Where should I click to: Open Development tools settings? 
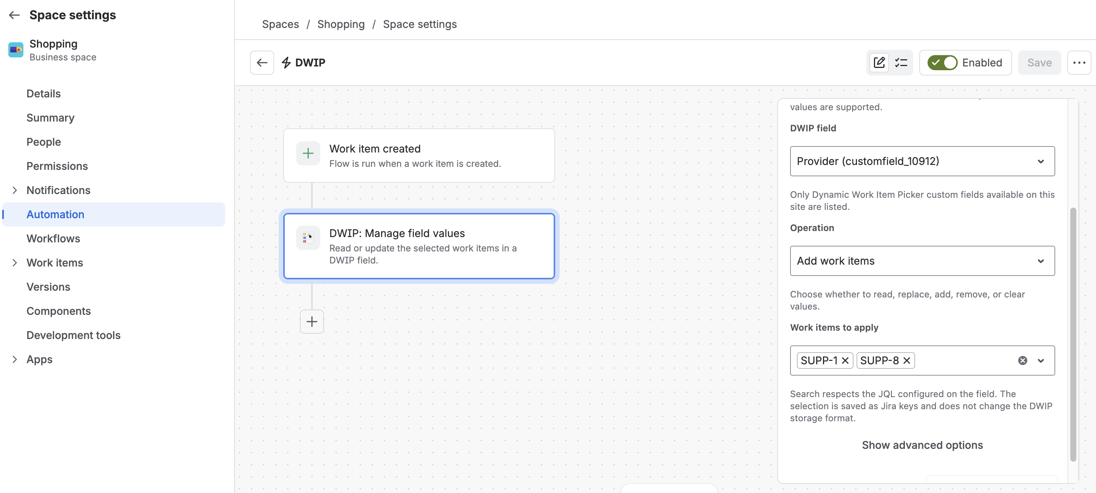(73, 335)
